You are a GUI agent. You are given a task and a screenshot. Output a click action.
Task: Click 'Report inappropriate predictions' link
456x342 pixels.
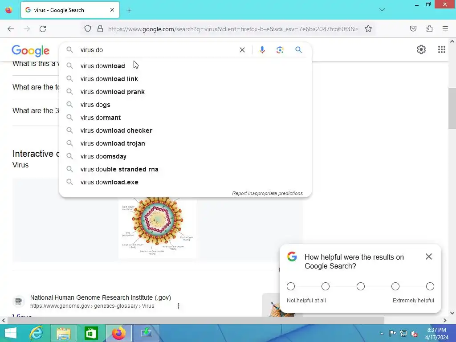click(x=267, y=193)
